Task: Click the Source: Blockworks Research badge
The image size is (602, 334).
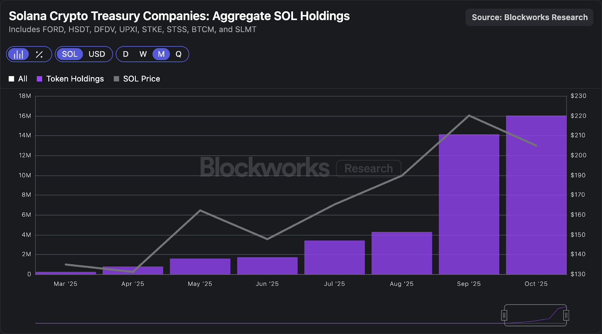Action: tap(529, 17)
